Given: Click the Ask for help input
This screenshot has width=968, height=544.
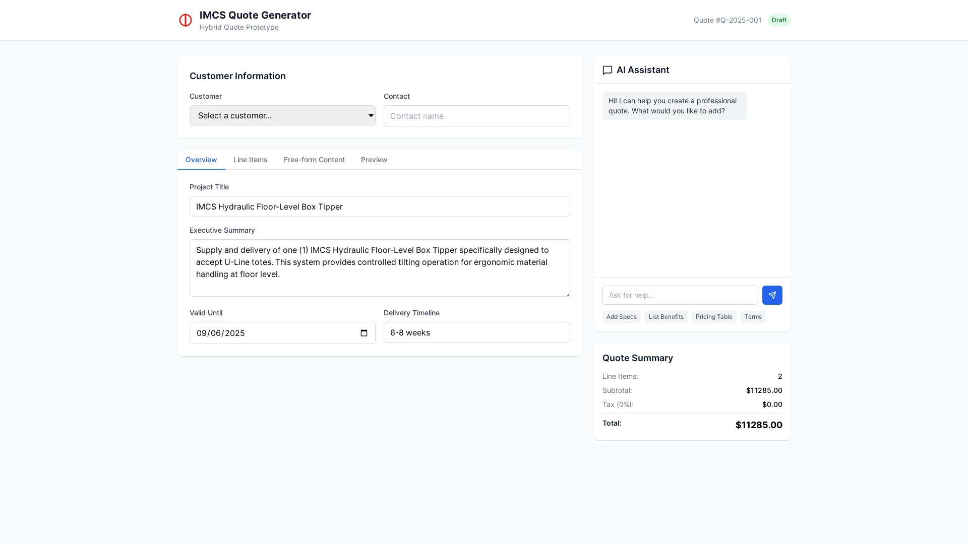Looking at the screenshot, I should coord(680,295).
